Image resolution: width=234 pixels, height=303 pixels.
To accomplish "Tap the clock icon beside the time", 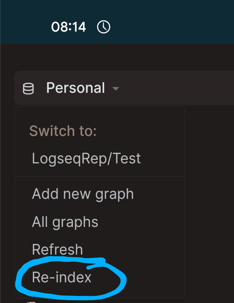I will [104, 27].
